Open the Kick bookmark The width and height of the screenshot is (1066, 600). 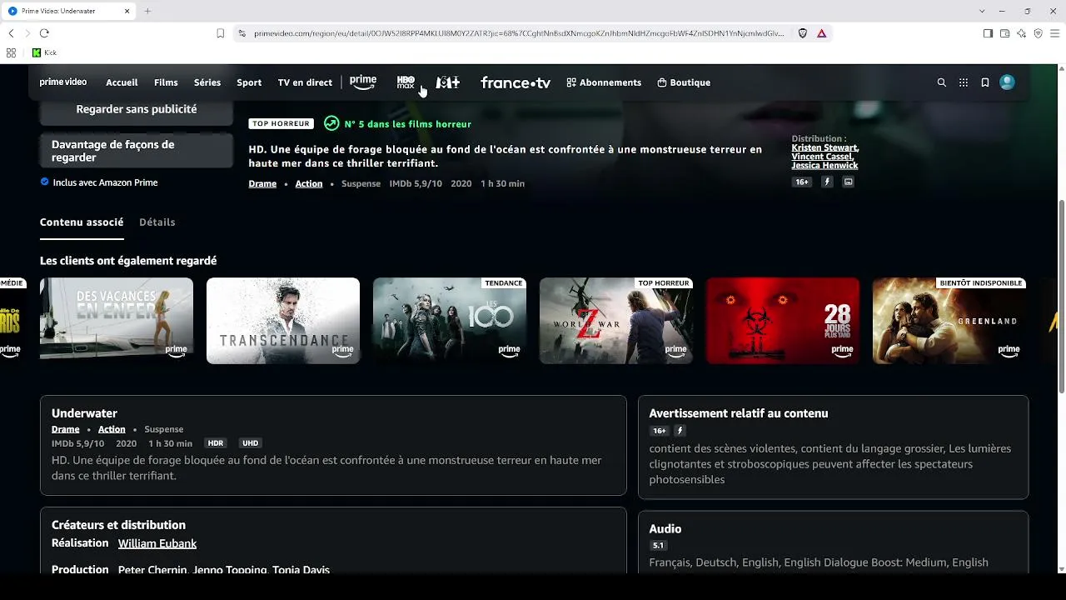point(44,52)
